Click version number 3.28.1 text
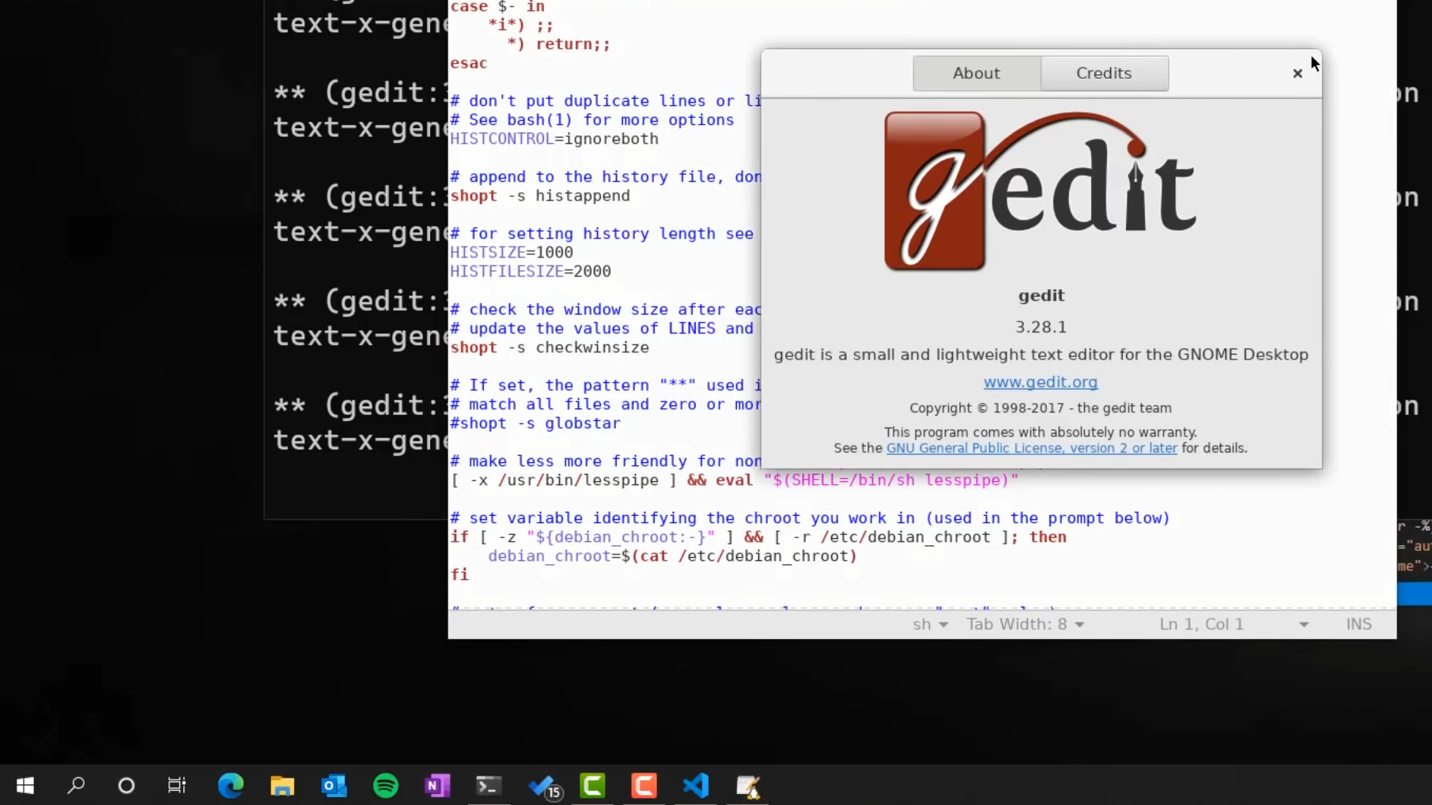This screenshot has width=1432, height=805. (1041, 327)
